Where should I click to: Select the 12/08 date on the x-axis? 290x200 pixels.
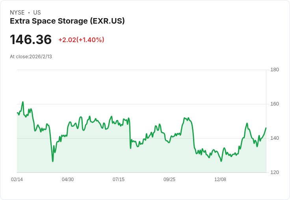pos(220,180)
